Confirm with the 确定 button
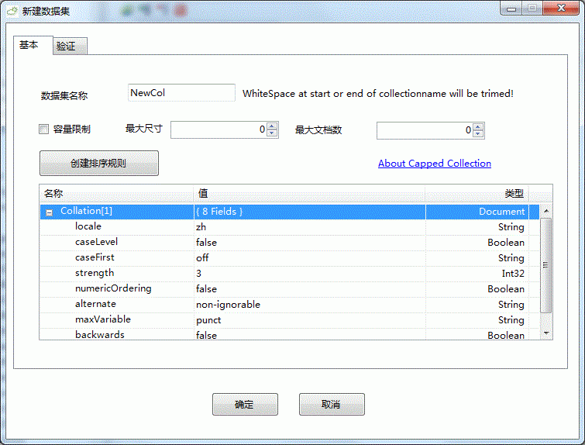585x445 pixels. 245,404
